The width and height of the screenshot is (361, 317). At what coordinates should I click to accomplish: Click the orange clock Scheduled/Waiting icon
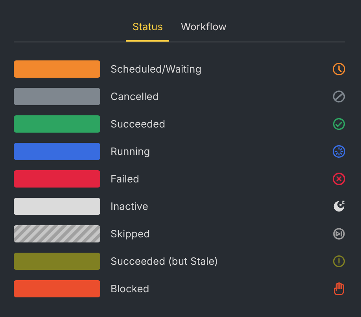339,69
